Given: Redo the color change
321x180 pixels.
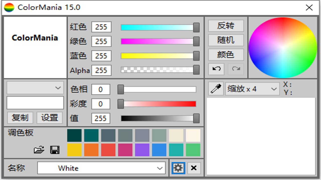Looking at the screenshot, I should click(x=236, y=69).
